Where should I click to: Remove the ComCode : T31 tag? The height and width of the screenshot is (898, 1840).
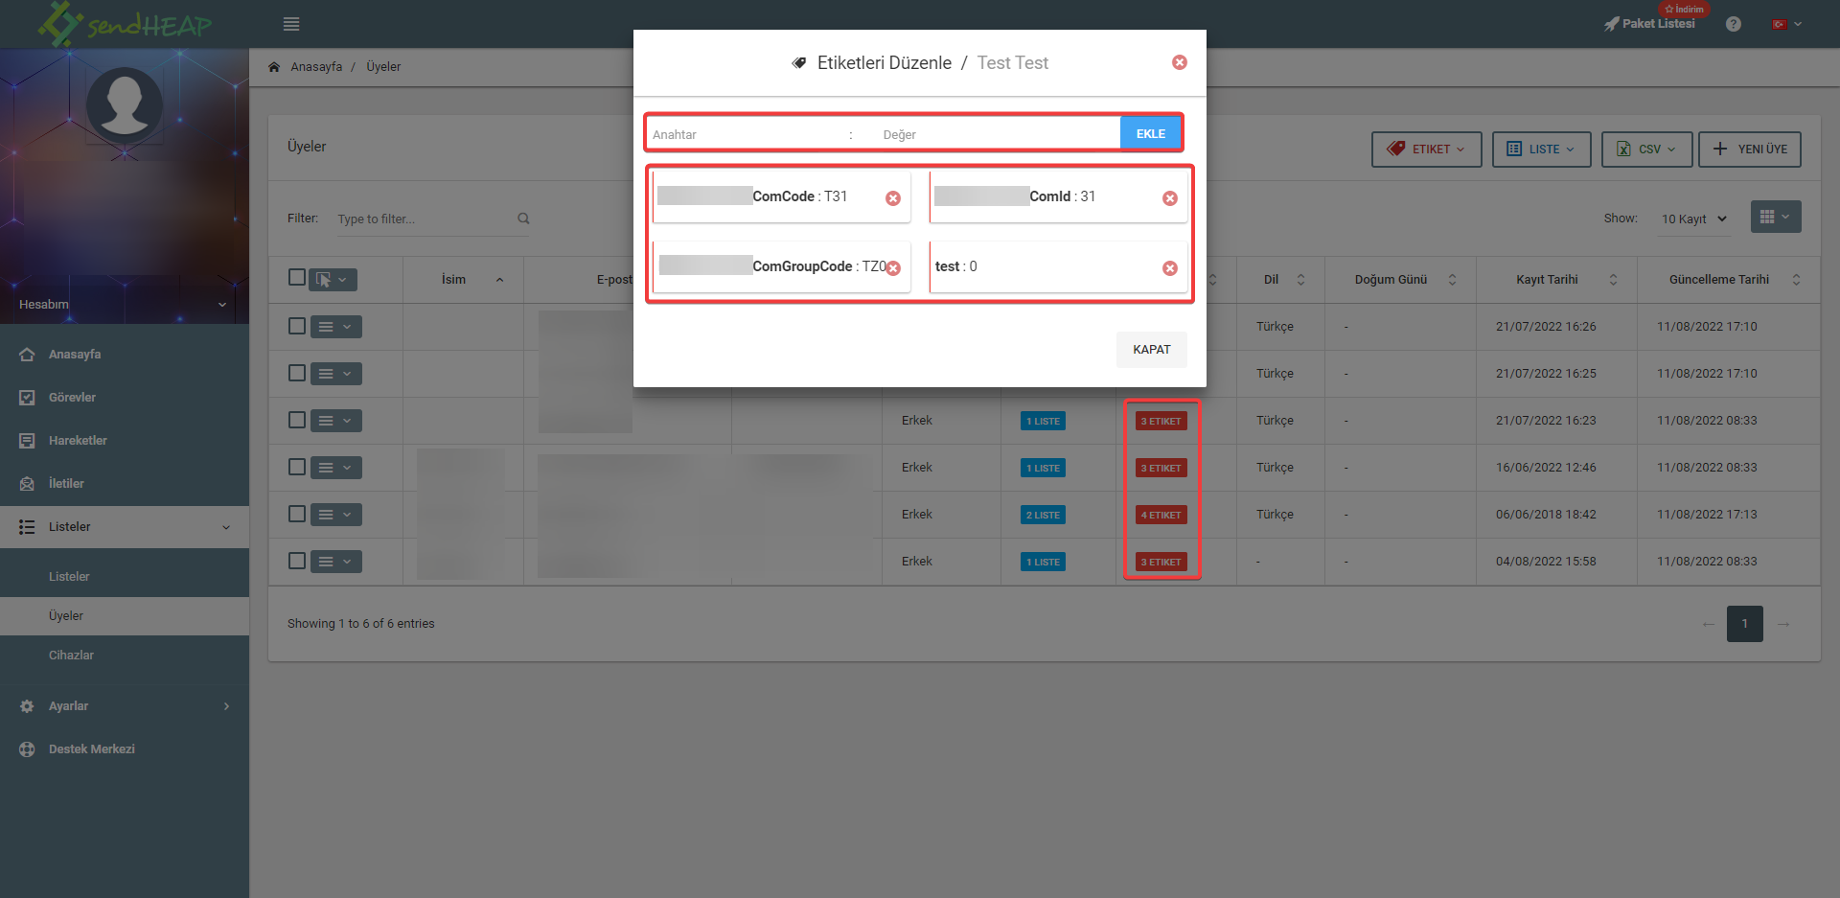pos(893,198)
